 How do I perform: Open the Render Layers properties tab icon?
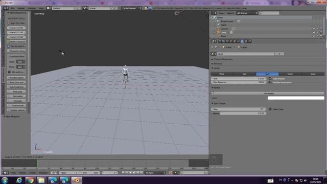(x=223, y=41)
